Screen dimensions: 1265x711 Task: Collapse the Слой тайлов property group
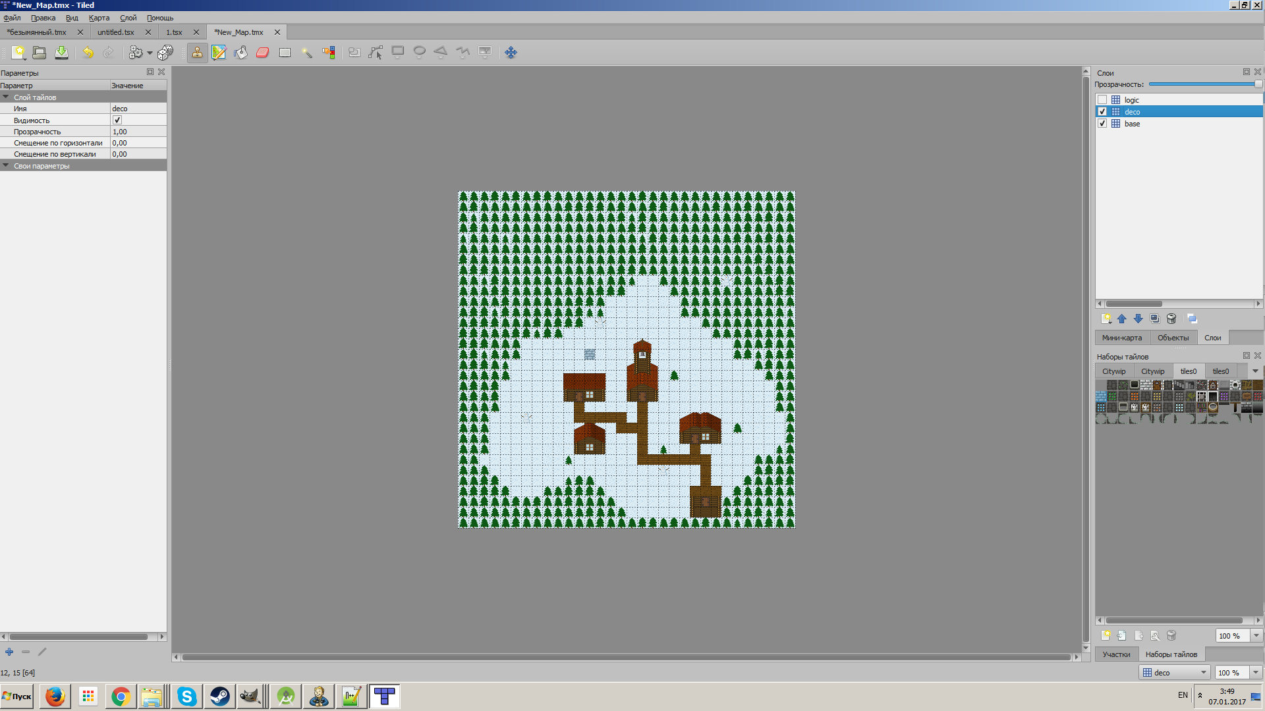[6, 97]
